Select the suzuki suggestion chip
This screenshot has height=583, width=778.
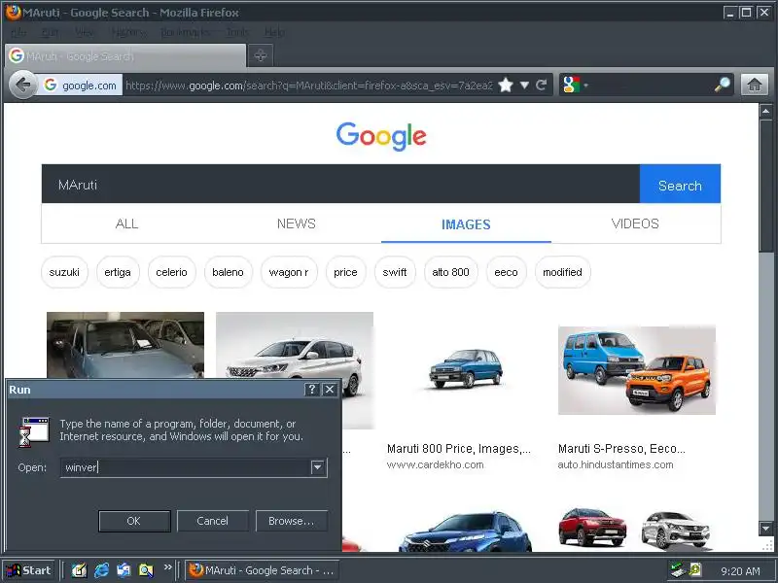point(64,272)
